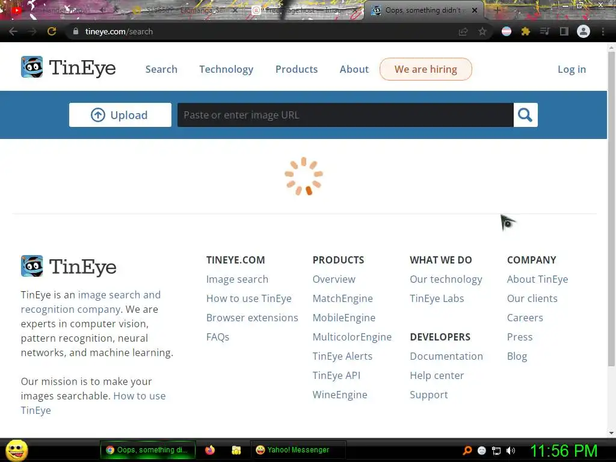Open the media control playlist icon

point(544,31)
